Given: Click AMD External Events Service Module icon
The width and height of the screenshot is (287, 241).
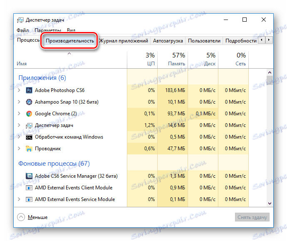Looking at the screenshot, I should [29, 199].
